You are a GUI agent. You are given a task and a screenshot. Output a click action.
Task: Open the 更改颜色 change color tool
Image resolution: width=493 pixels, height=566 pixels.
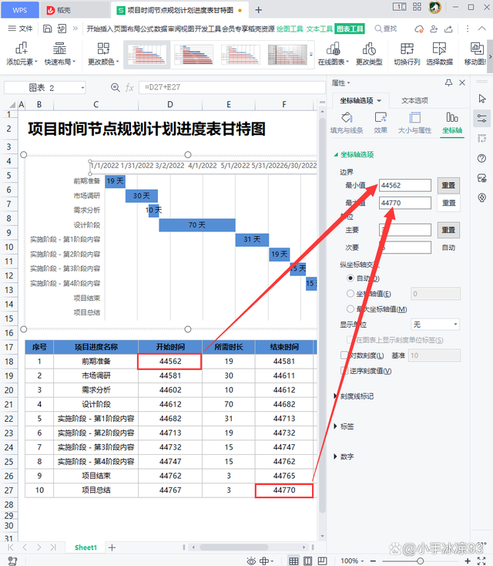pyautogui.click(x=103, y=54)
